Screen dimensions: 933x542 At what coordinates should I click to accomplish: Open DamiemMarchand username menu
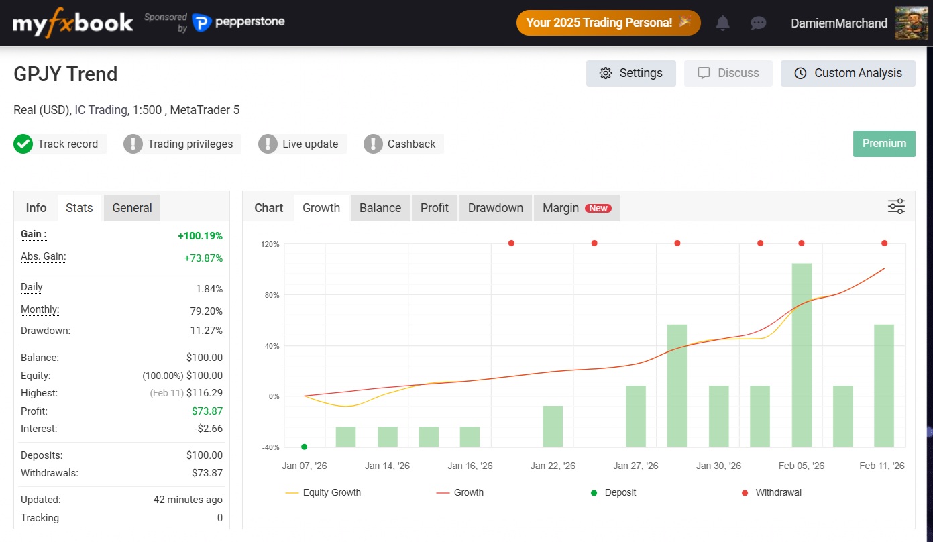[839, 23]
